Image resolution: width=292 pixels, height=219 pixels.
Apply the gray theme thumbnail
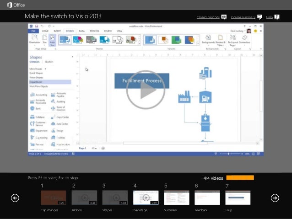(x=91, y=40)
